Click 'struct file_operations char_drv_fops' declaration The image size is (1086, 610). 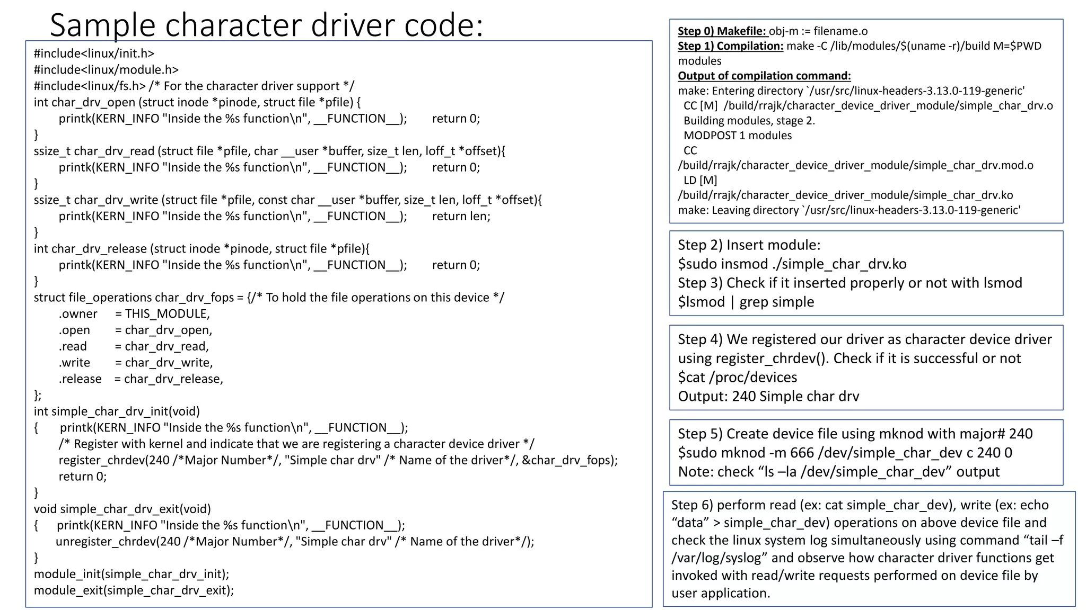tap(139, 298)
